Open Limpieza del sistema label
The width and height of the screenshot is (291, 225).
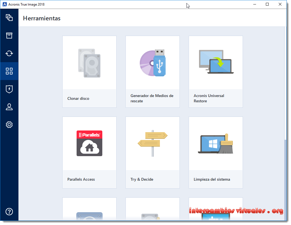212,179
